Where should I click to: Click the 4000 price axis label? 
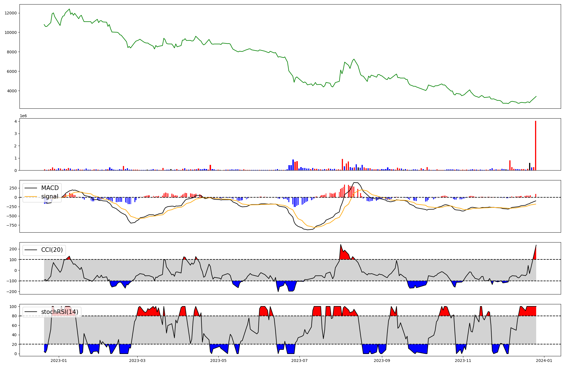point(12,91)
